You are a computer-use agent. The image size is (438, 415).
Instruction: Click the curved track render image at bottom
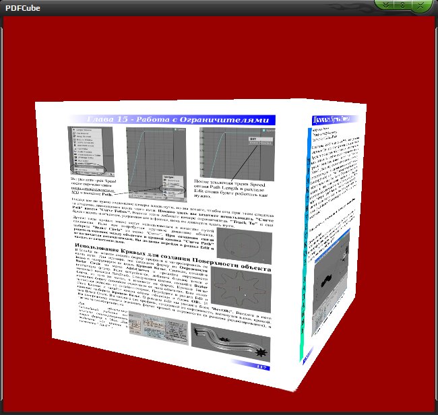click(x=230, y=342)
